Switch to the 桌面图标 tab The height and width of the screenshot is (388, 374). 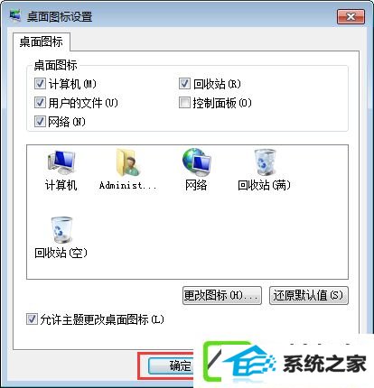pyautogui.click(x=42, y=42)
